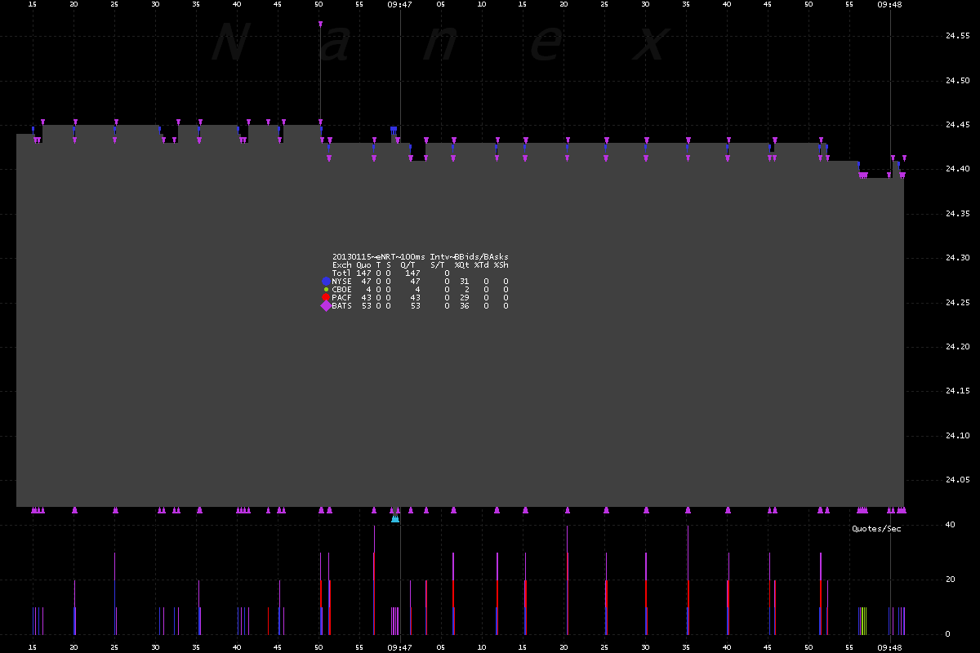The width and height of the screenshot is (980, 653).
Task: Click the Totl row label
Action: pos(342,273)
